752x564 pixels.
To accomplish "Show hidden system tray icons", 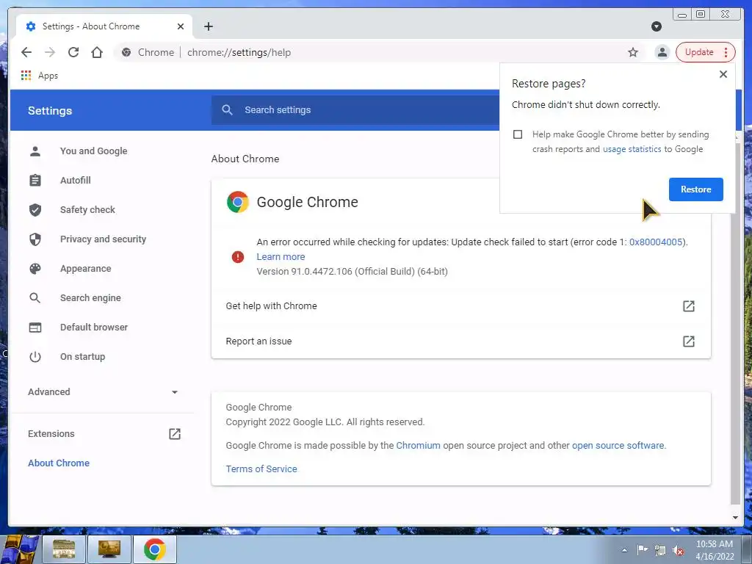I will 624,550.
